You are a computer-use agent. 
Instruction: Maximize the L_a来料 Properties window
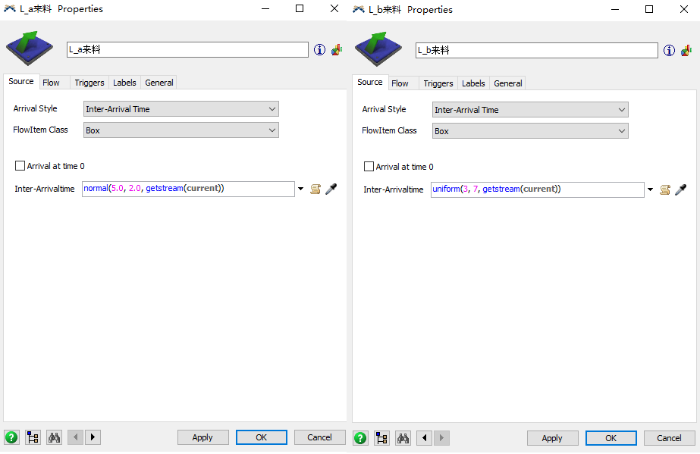[300, 8]
